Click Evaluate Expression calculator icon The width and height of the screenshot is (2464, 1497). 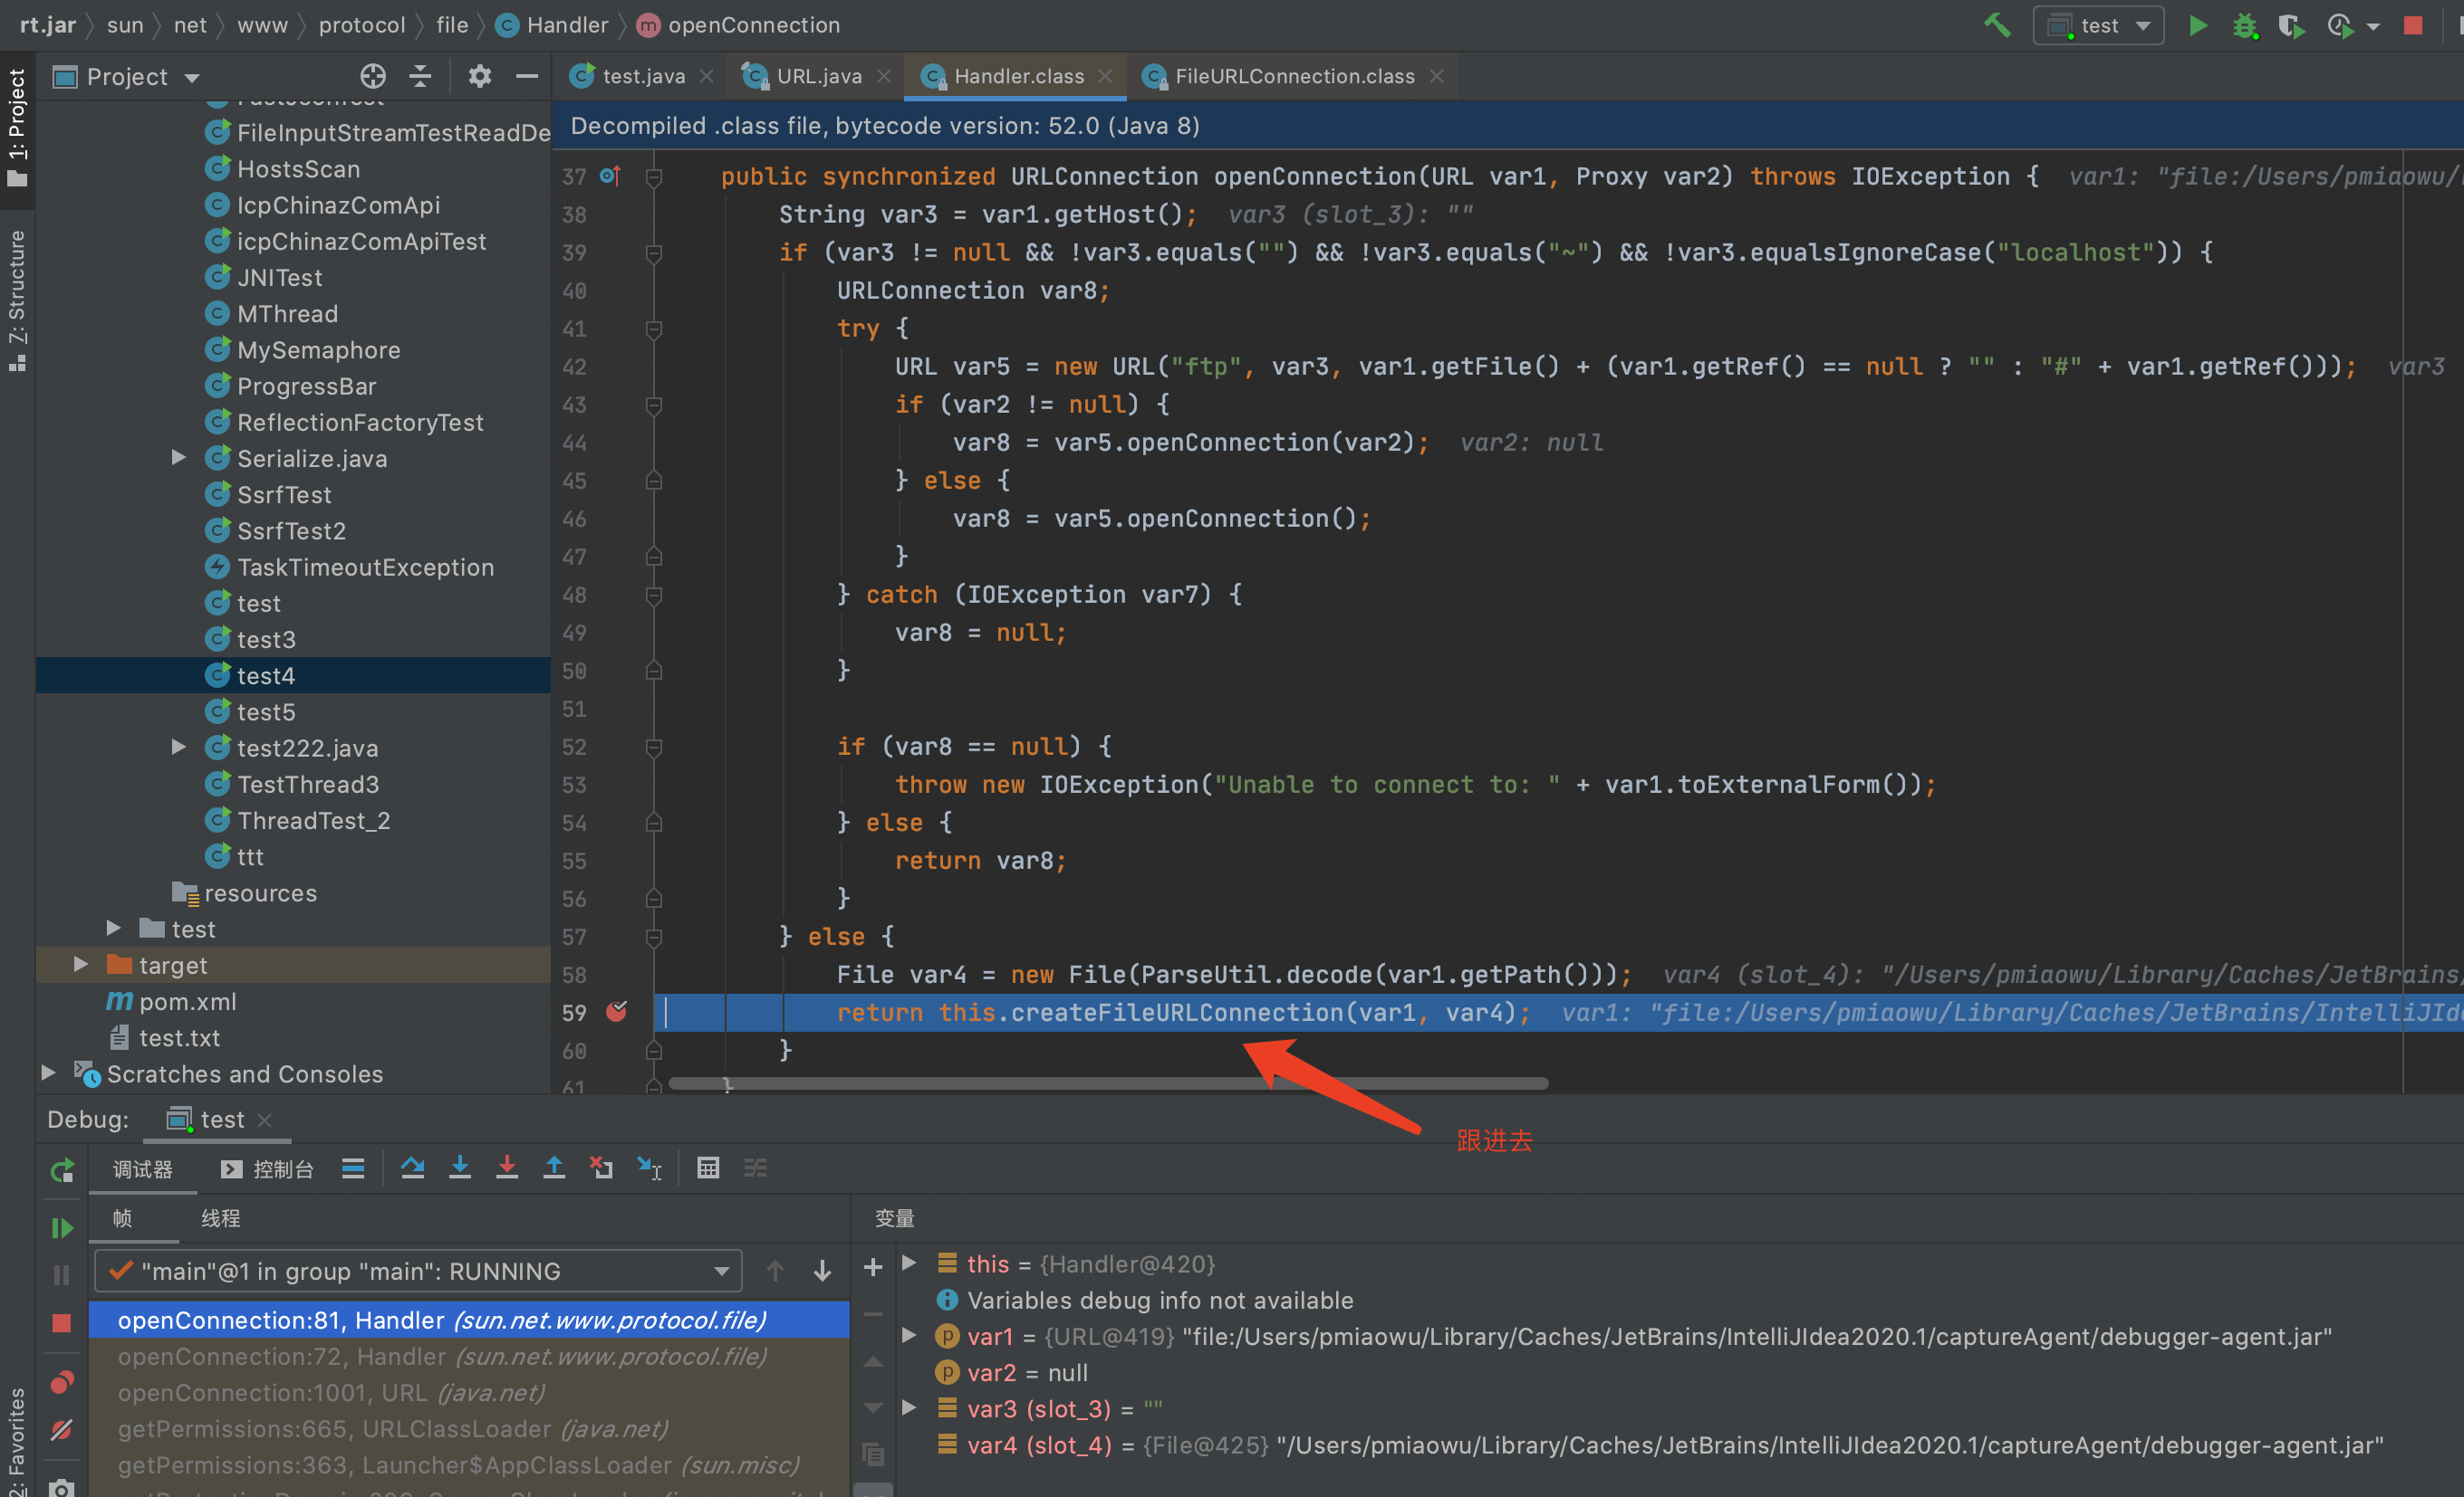point(708,1168)
